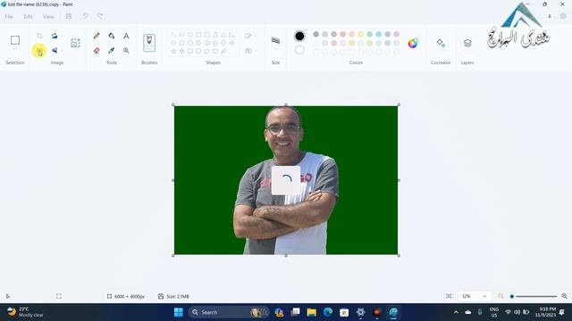Open the shape Outline dropdown
The height and width of the screenshot is (321, 572).
[x=250, y=36]
